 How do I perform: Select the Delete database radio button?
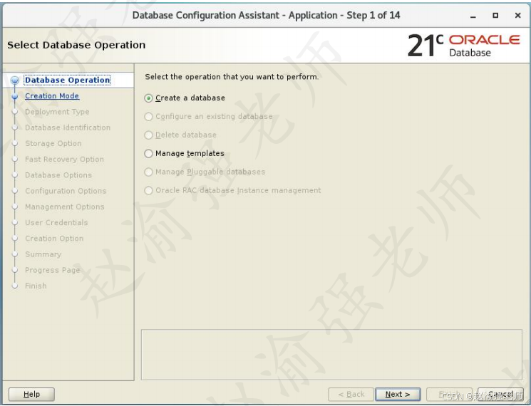click(x=148, y=135)
